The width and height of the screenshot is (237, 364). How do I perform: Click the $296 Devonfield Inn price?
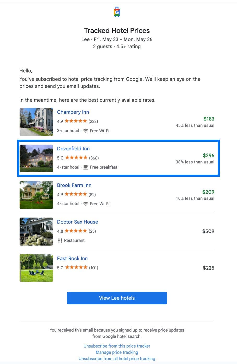click(208, 155)
